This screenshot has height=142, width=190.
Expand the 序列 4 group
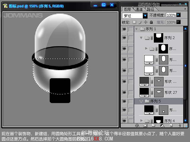(x=141, y=121)
